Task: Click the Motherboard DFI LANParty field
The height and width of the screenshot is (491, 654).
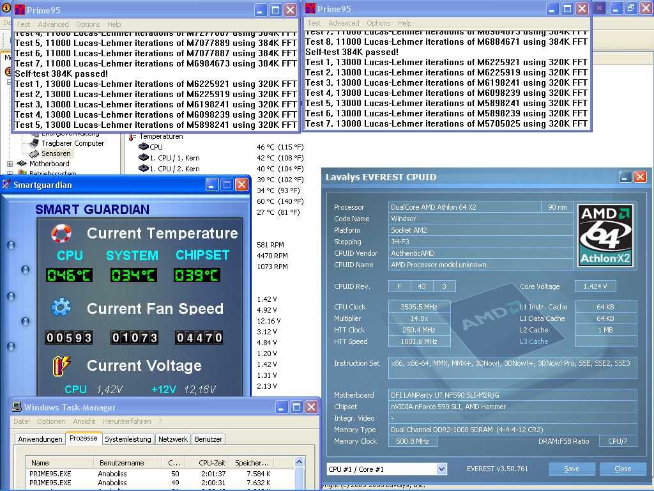Action: pyautogui.click(x=513, y=395)
